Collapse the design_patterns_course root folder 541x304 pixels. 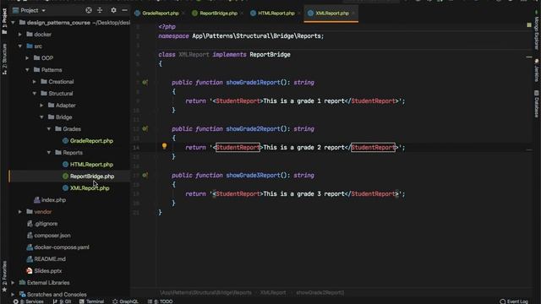14,23
